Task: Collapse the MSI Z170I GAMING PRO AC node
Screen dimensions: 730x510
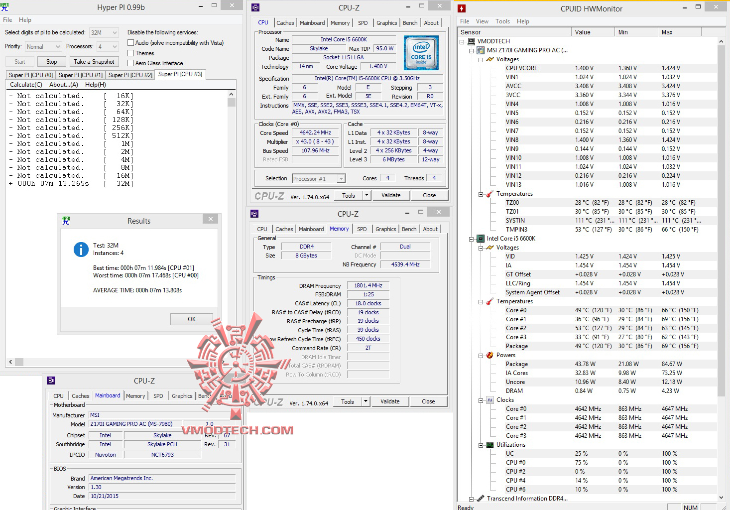Action: (471, 50)
